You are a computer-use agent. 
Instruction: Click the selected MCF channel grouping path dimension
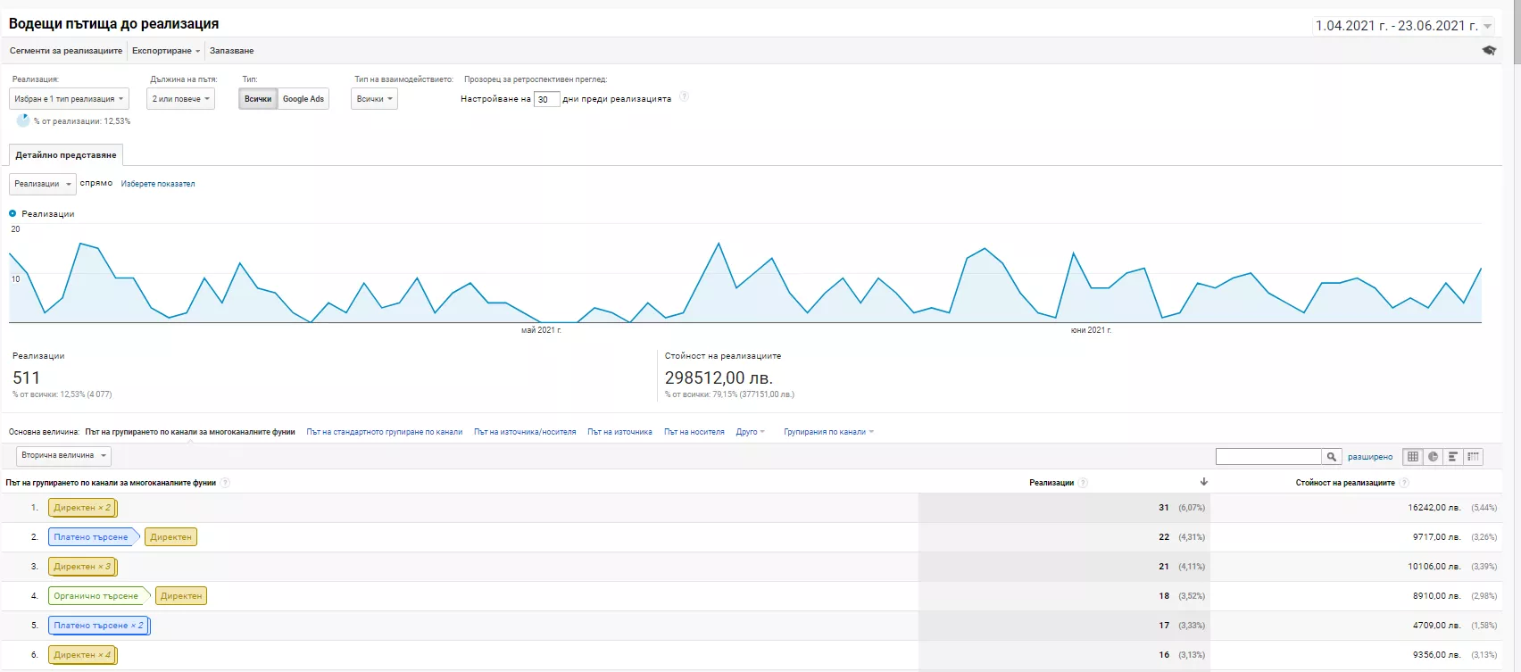(190, 432)
